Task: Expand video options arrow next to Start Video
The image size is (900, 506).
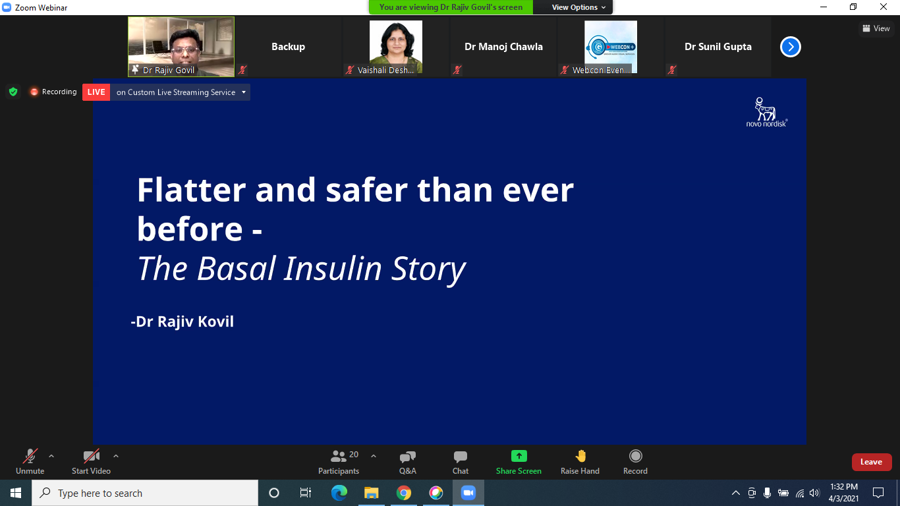Action: [x=116, y=456]
